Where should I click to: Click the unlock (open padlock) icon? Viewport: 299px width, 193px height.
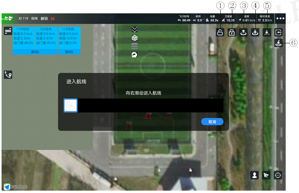220,33
